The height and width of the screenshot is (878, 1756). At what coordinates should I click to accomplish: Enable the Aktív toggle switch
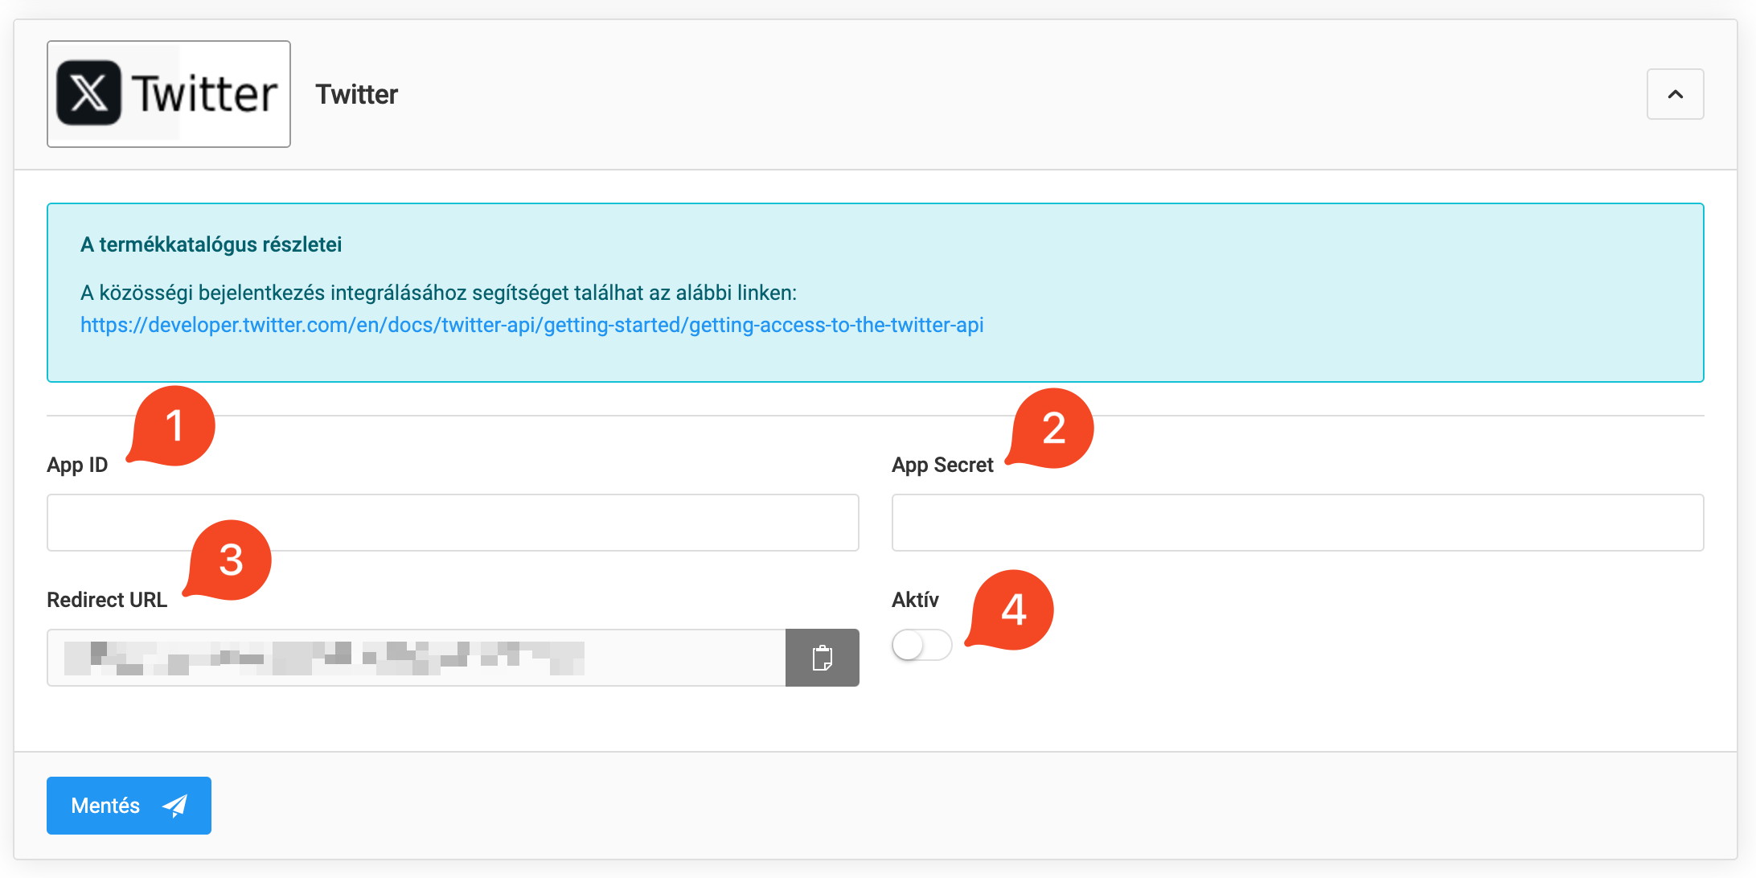pos(921,645)
